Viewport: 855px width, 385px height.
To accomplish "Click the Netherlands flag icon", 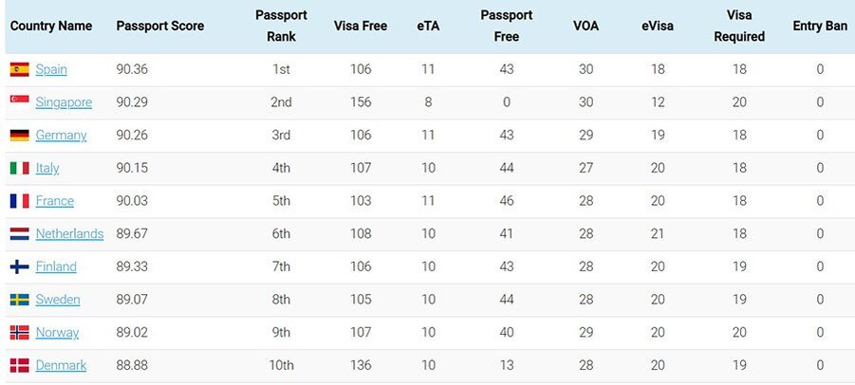I will click(x=20, y=233).
